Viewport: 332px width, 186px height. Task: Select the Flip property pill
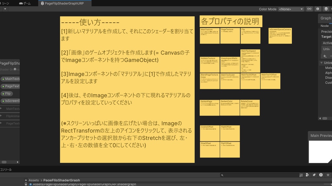click(x=6, y=93)
